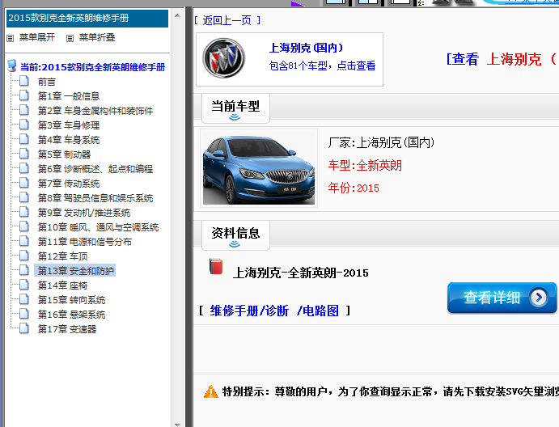559x427 pixels.
Task: Open 第7章 传动系统
Action: pos(69,184)
